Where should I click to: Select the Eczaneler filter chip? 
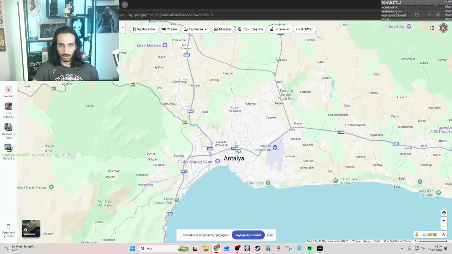click(x=280, y=29)
